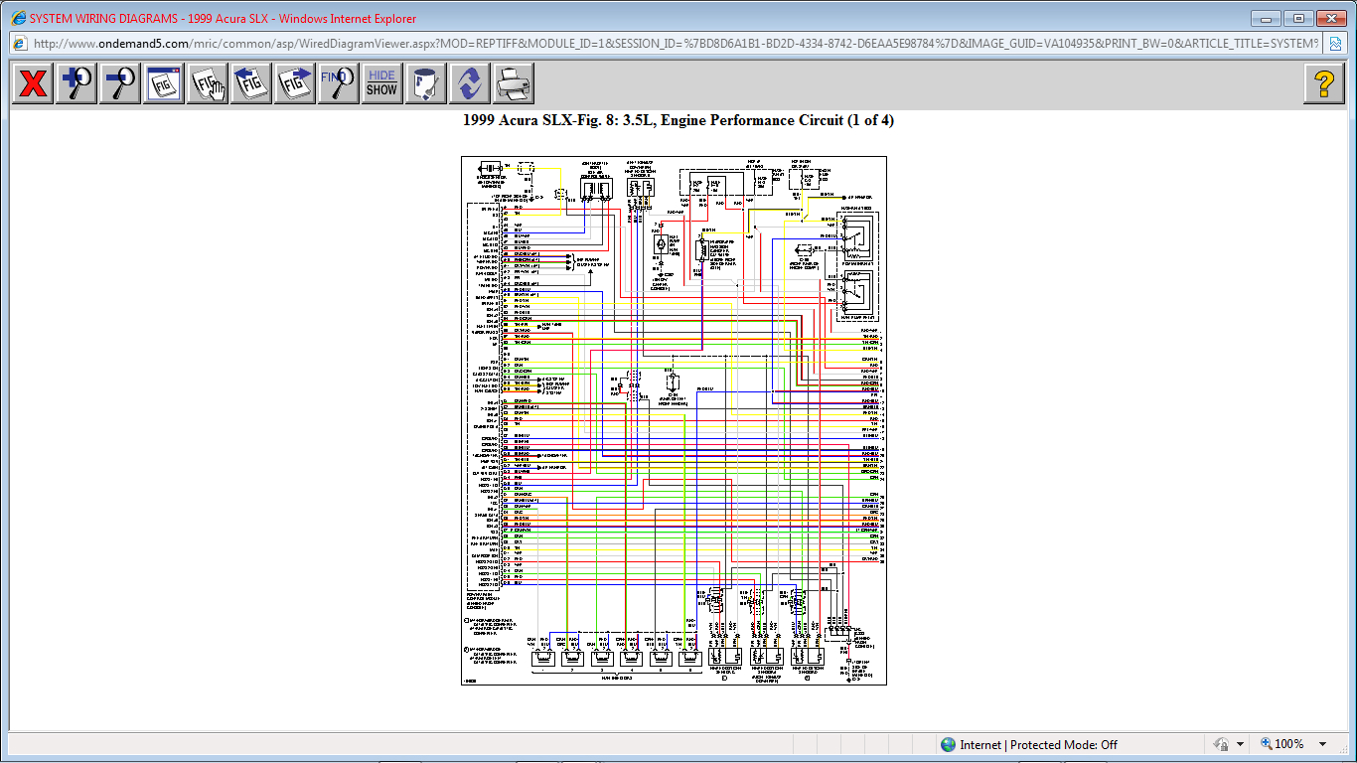The width and height of the screenshot is (1357, 763).
Task: Zoom in with the plus magnifier
Action: click(x=76, y=83)
